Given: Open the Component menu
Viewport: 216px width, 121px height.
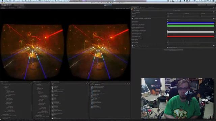Looking at the screenshot, I should pos(33,1).
